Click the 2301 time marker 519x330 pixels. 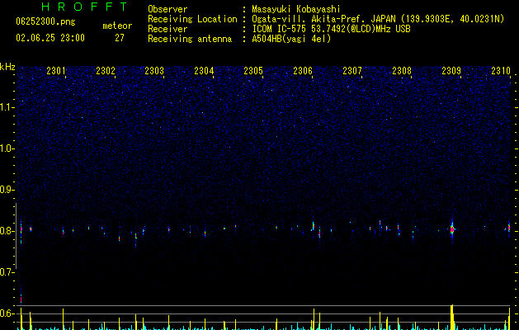coord(55,71)
